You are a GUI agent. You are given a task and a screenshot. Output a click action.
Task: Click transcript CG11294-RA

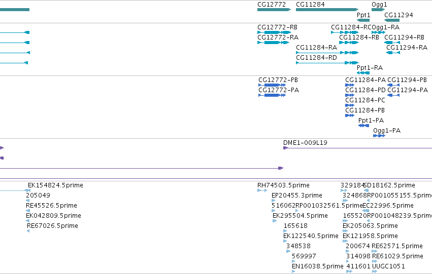pos(393,53)
